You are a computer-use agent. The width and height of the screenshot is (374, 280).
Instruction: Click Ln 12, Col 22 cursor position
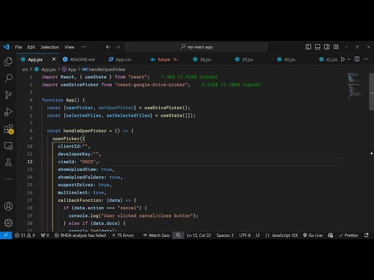[x=199, y=235]
